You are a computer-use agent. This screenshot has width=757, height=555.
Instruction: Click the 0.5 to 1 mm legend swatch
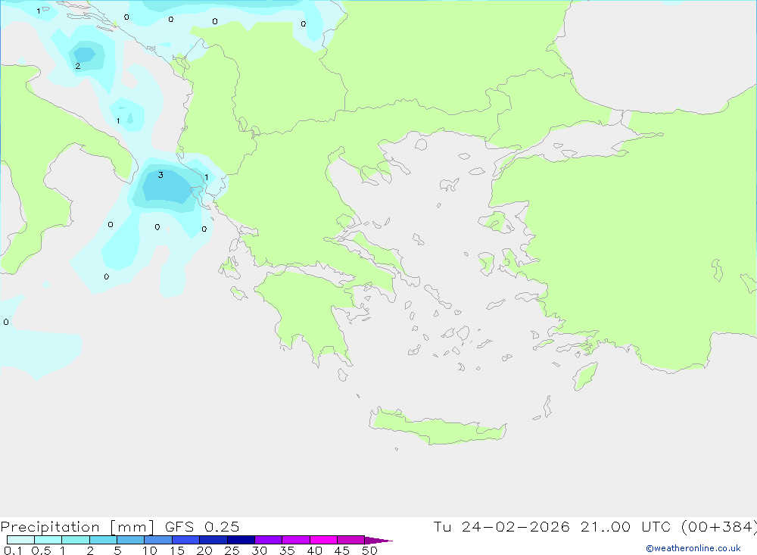point(48,540)
